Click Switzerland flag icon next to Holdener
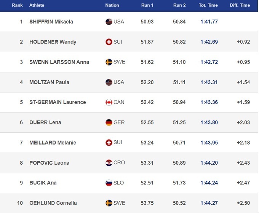259x213 pixels. 109,42
